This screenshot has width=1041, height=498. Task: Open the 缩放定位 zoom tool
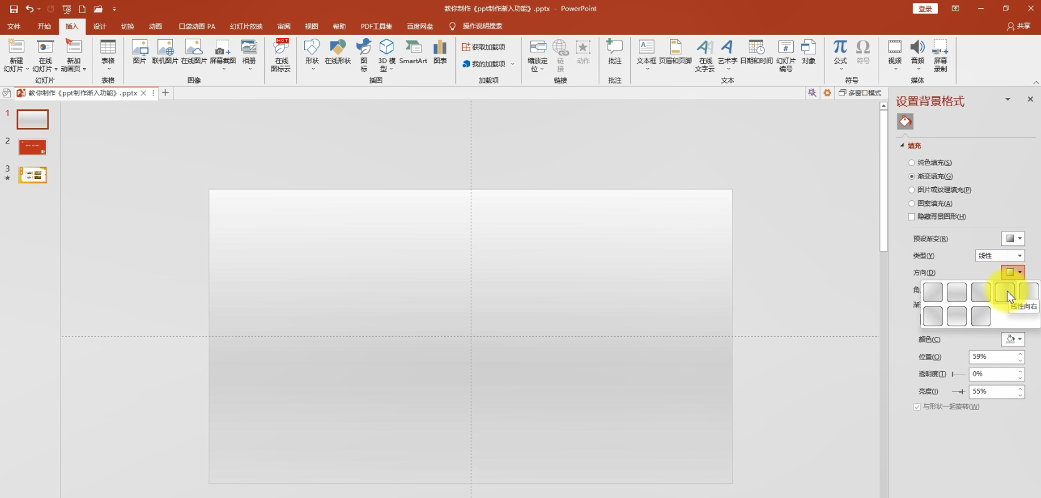click(537, 56)
